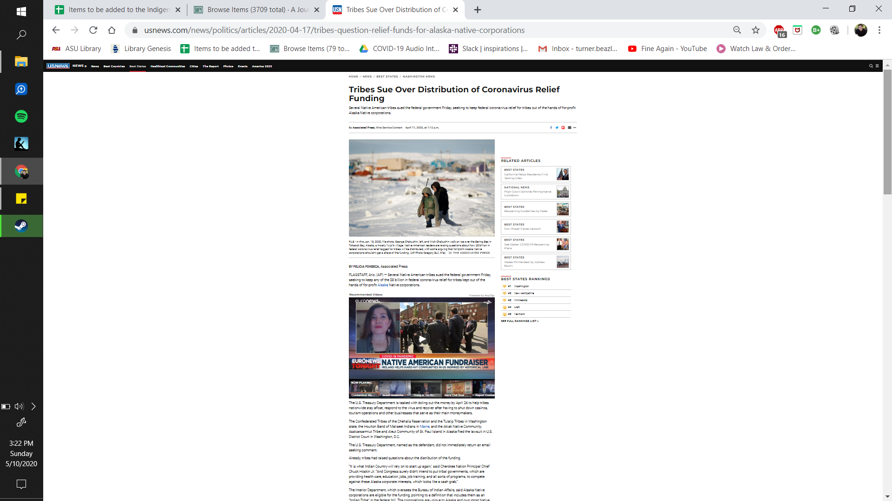Open the Healthiest Communities nav item
892x501 pixels.
(x=167, y=66)
